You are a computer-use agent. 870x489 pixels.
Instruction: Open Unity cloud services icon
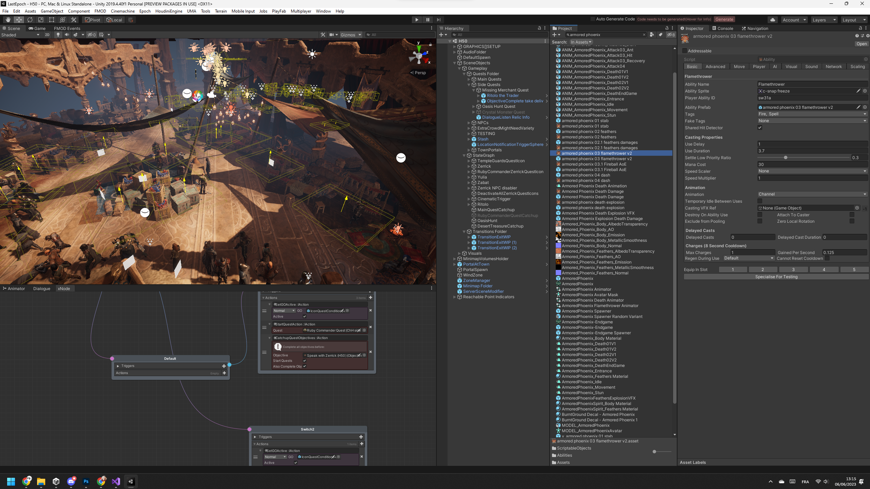(772, 20)
